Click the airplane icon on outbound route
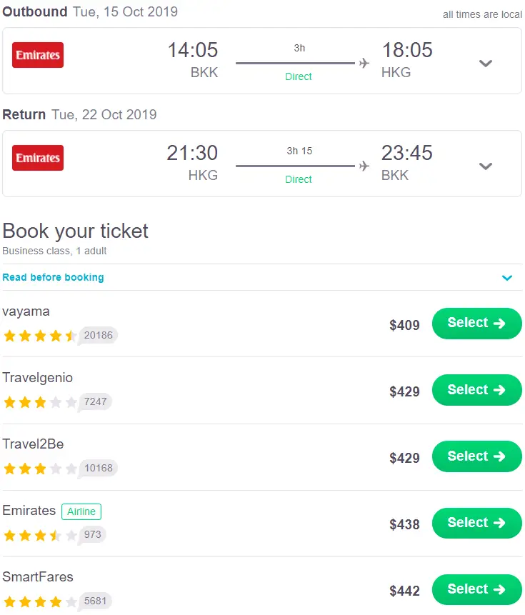525x615 pixels. (x=364, y=63)
